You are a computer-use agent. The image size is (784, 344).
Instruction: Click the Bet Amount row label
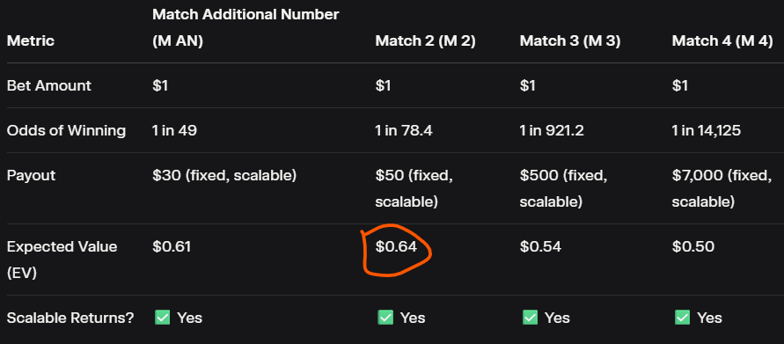point(49,85)
